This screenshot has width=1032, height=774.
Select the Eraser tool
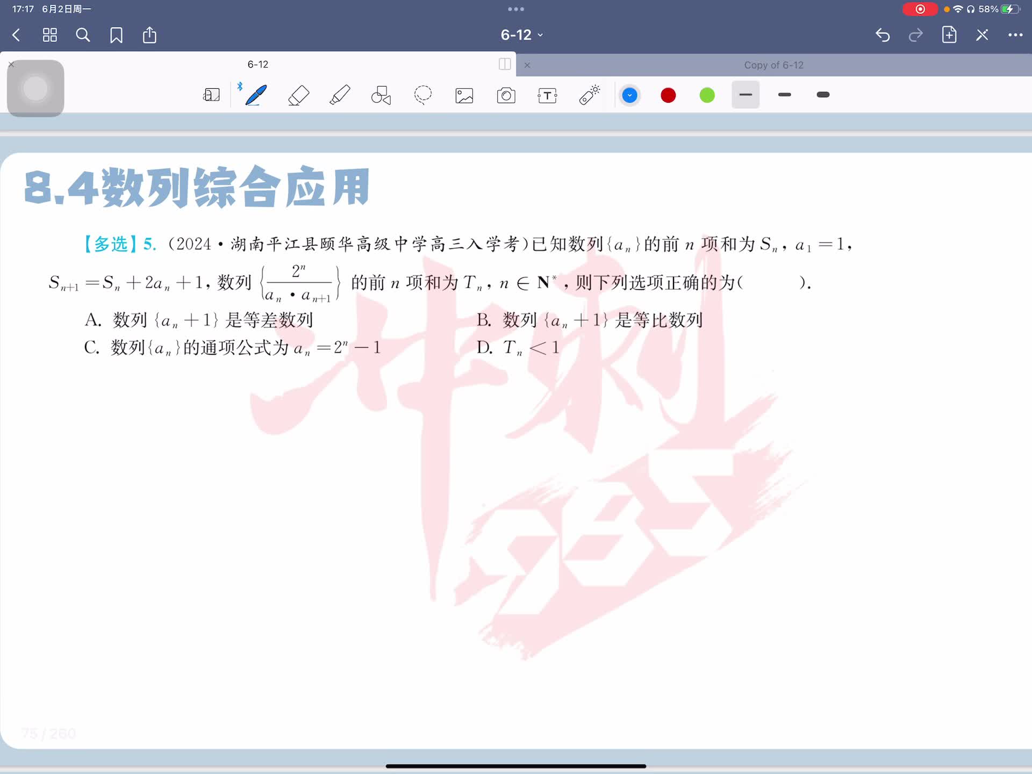click(298, 95)
